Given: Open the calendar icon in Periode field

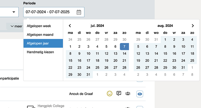Looking at the screenshot, I should pos(79,12).
